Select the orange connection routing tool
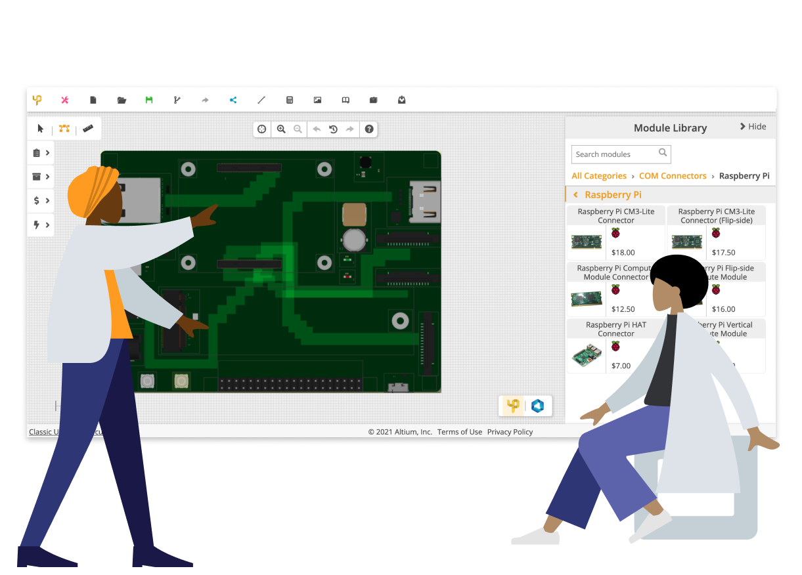Viewport: 802px width, 575px height. click(x=64, y=129)
